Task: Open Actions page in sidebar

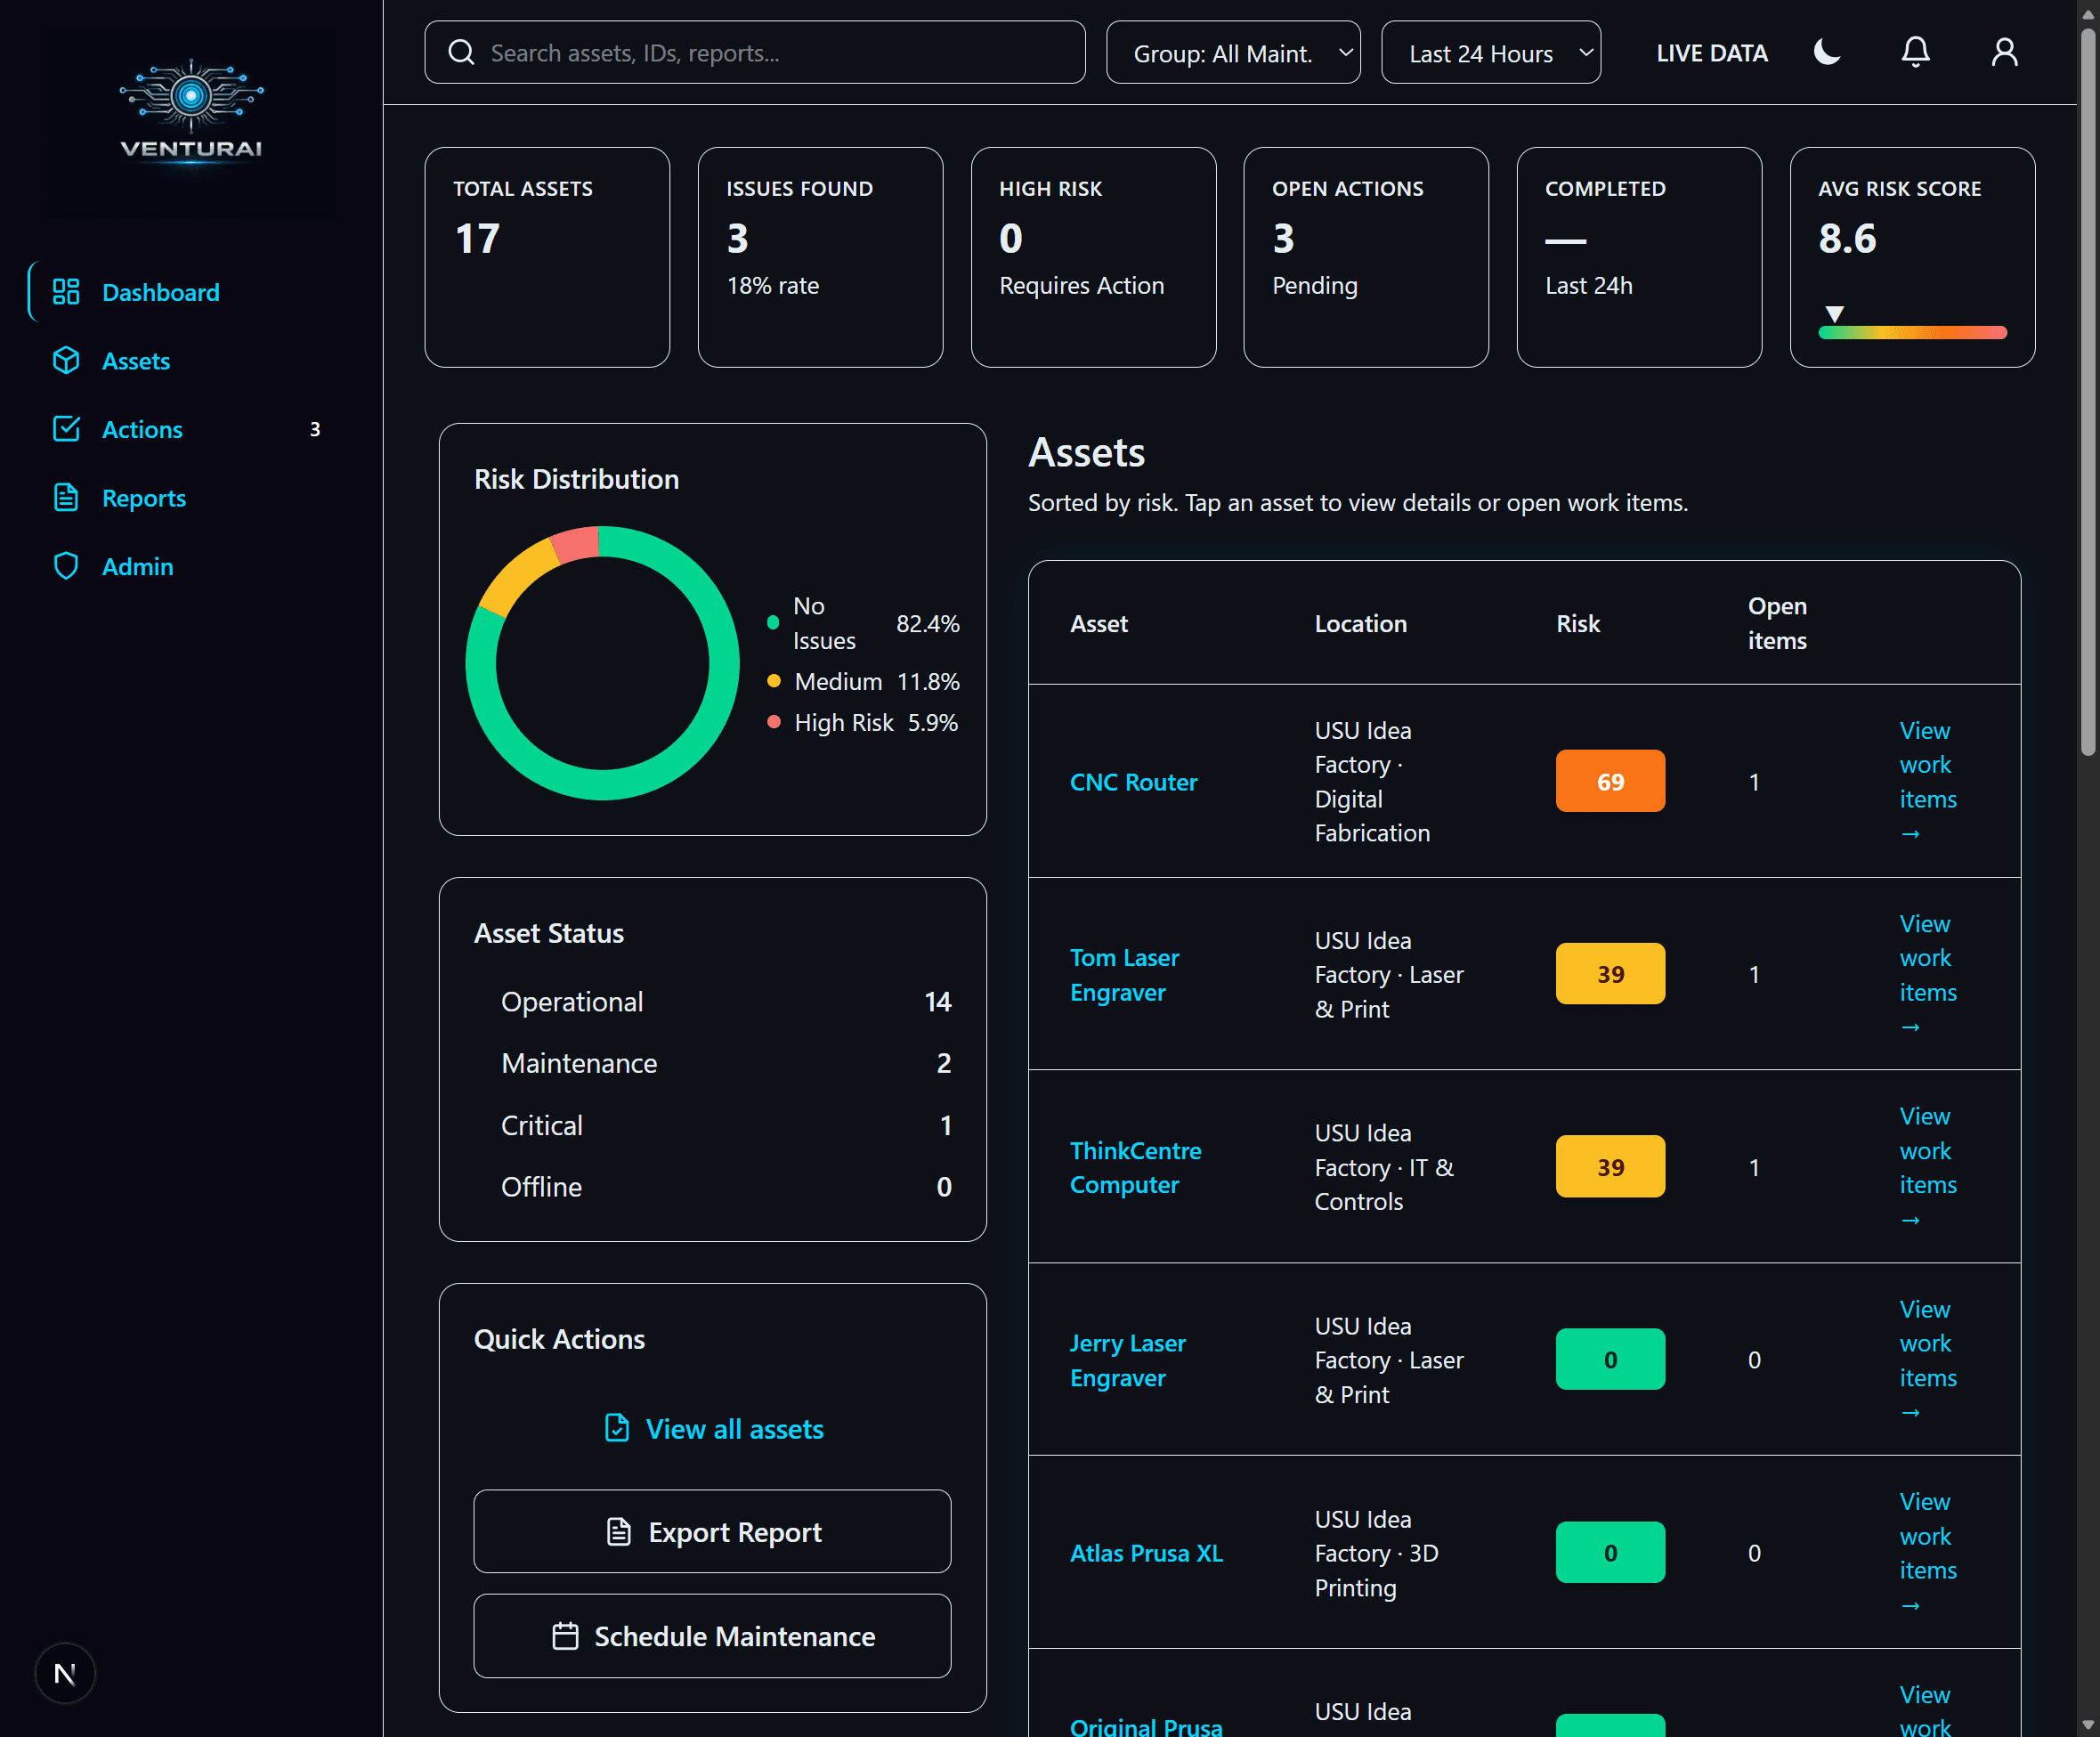Action: tap(190, 429)
